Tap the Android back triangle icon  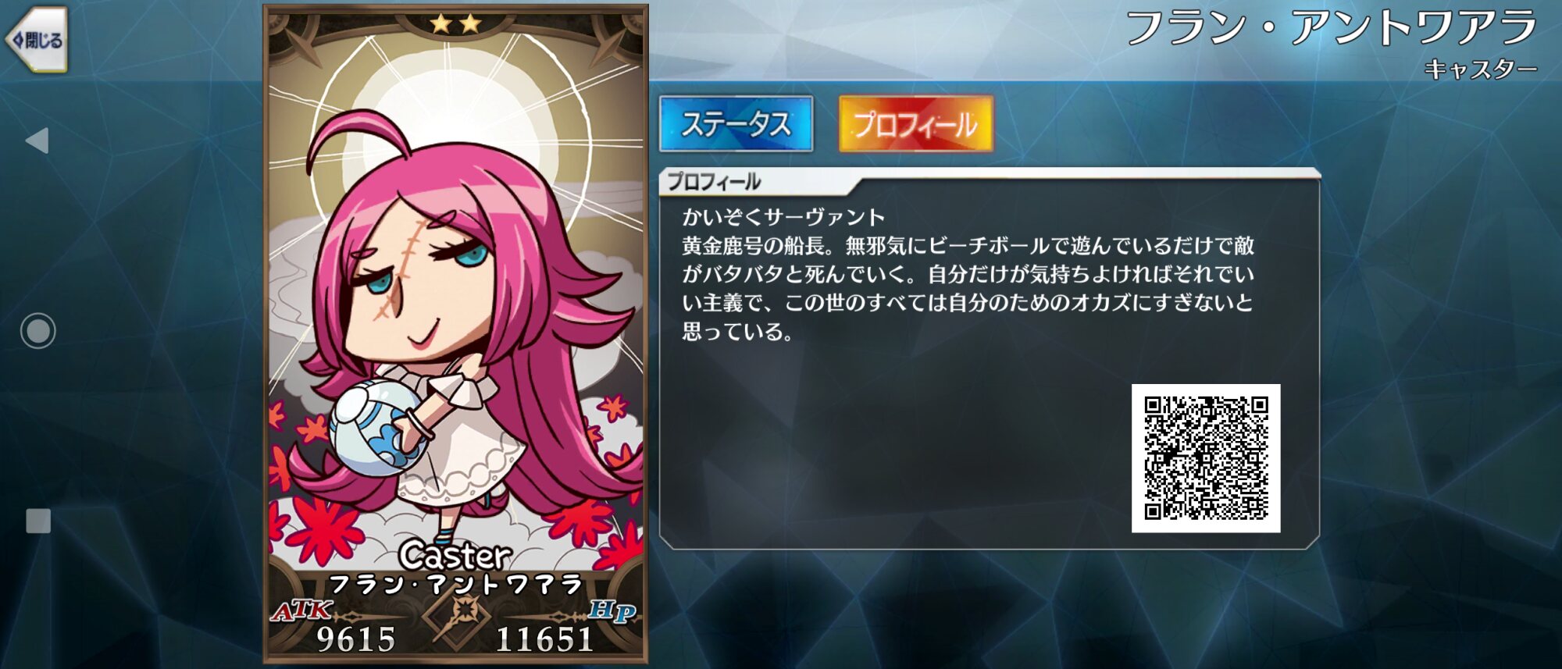click(x=37, y=141)
